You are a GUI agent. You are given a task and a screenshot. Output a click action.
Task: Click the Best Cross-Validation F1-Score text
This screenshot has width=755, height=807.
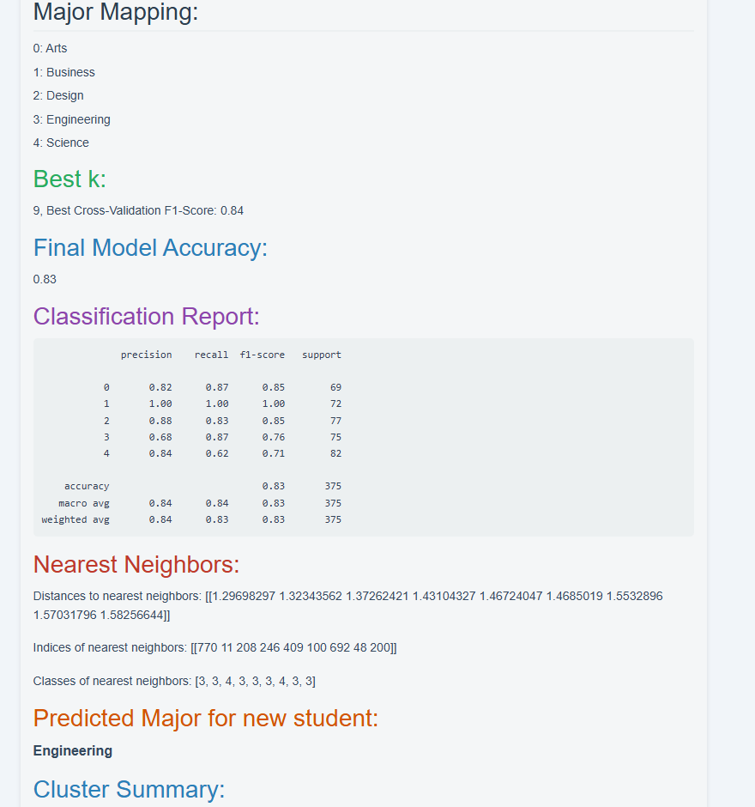tap(138, 210)
